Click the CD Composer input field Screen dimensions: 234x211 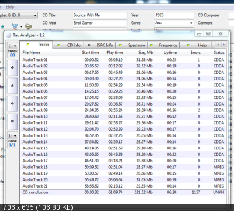(231, 15)
